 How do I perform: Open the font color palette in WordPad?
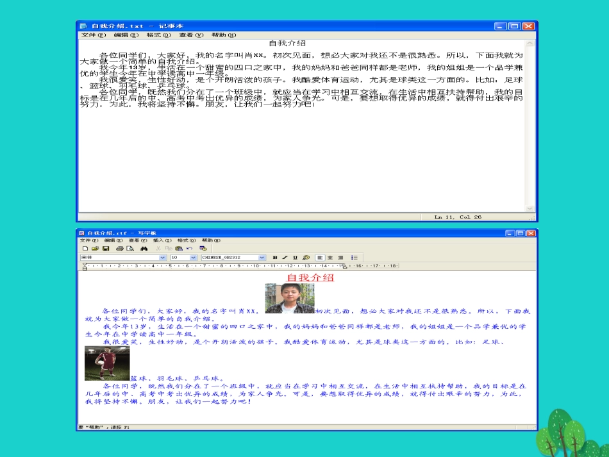[306, 258]
